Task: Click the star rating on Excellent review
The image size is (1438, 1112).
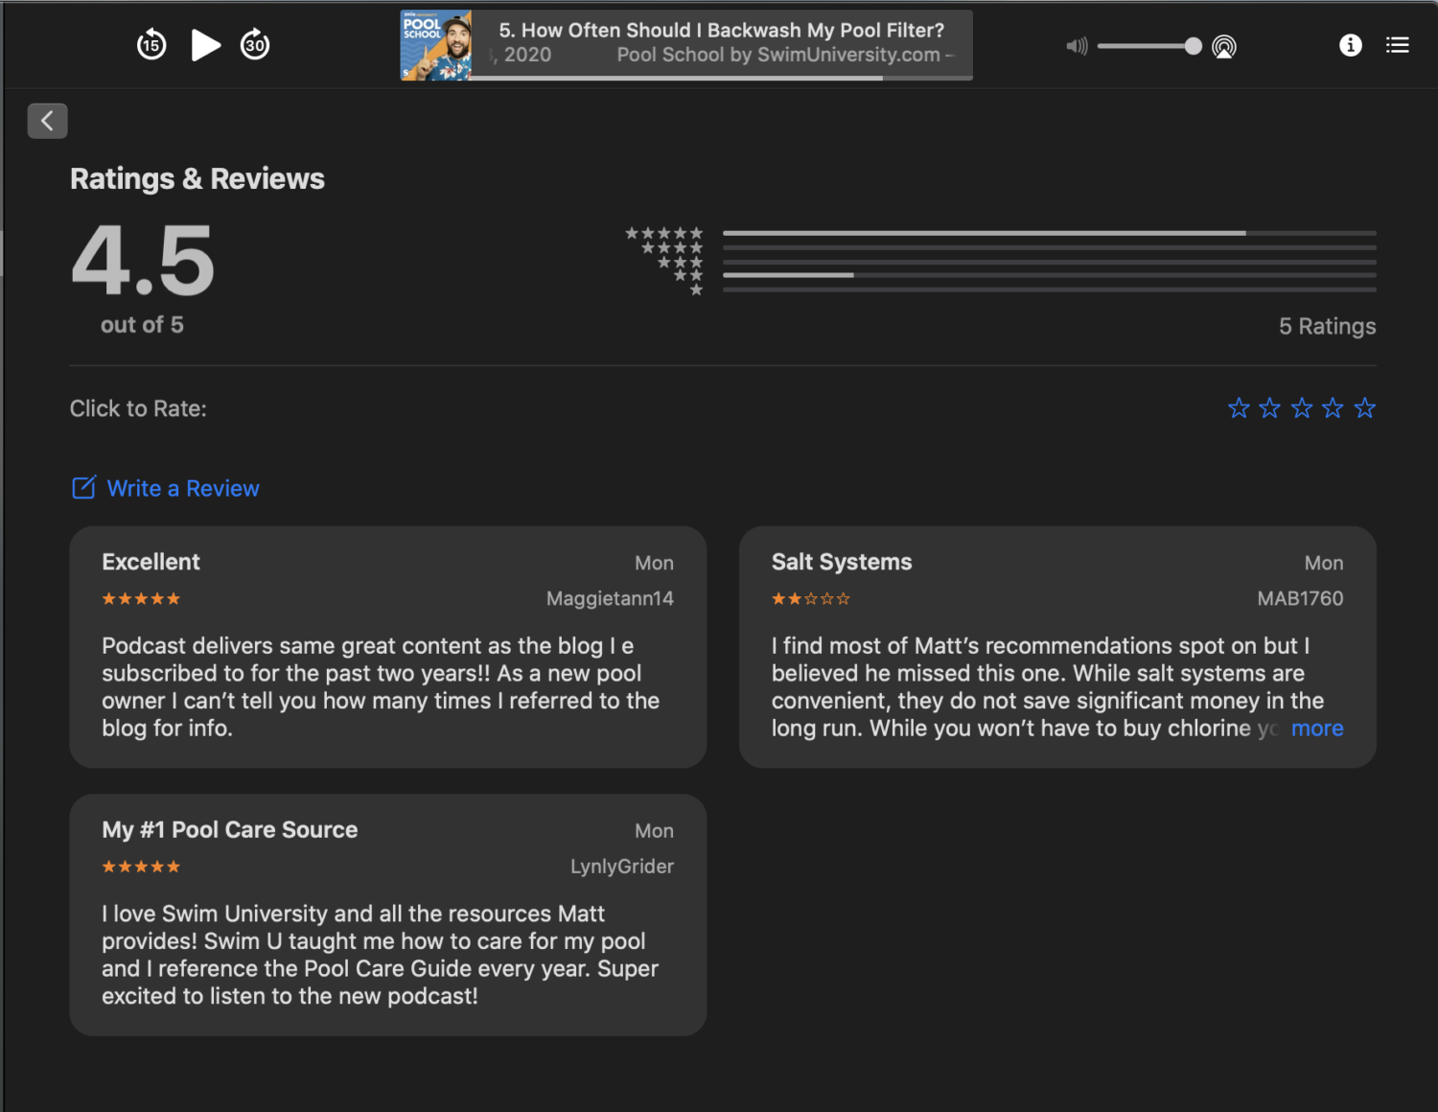Action: point(141,599)
